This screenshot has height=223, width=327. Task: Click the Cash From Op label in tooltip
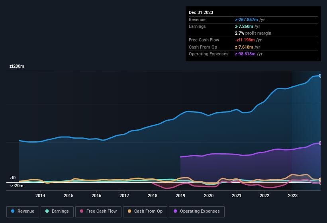click(203, 47)
